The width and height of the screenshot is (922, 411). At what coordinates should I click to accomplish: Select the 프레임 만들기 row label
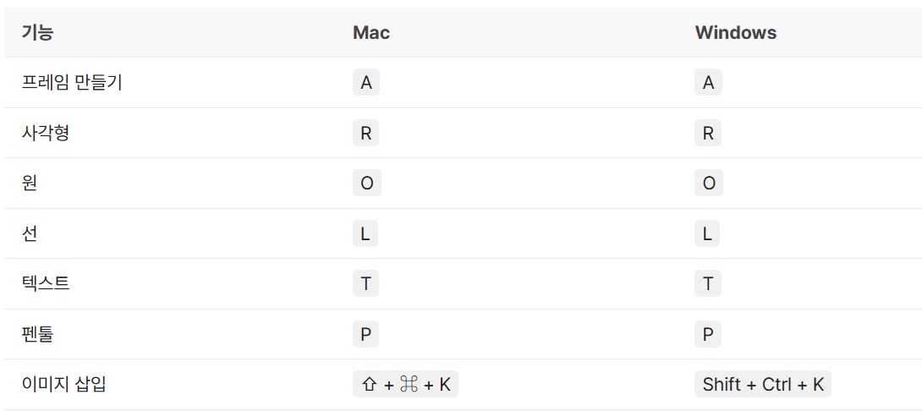pyautogui.click(x=72, y=83)
